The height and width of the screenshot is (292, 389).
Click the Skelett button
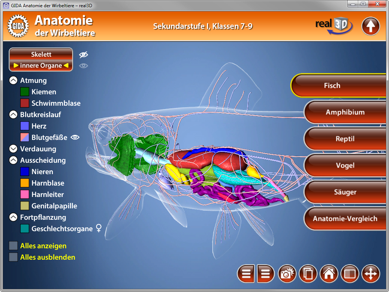pos(41,54)
